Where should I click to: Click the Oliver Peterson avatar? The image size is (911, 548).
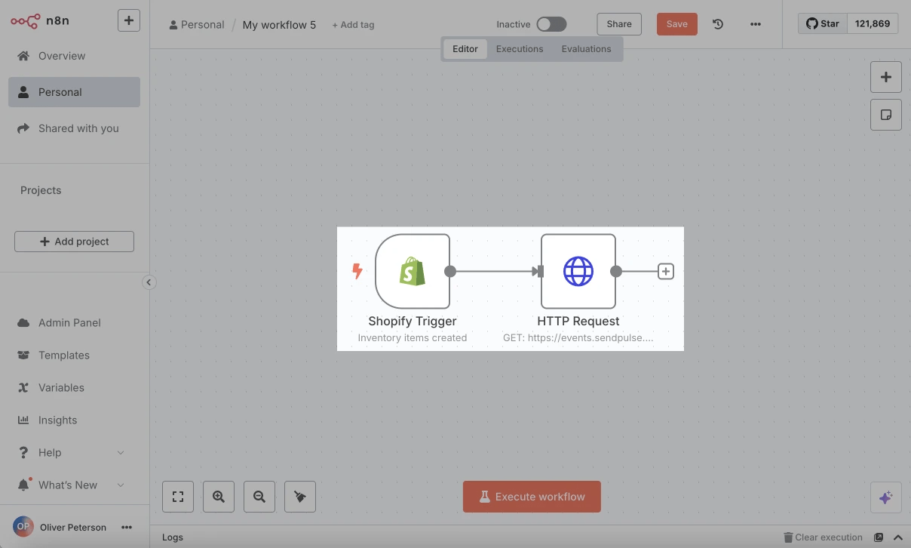[23, 527]
